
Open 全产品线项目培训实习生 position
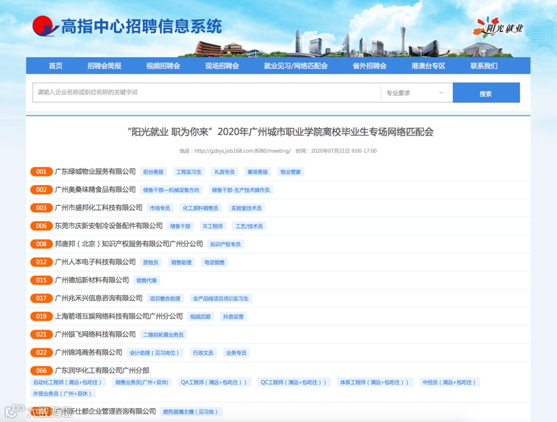221,299
